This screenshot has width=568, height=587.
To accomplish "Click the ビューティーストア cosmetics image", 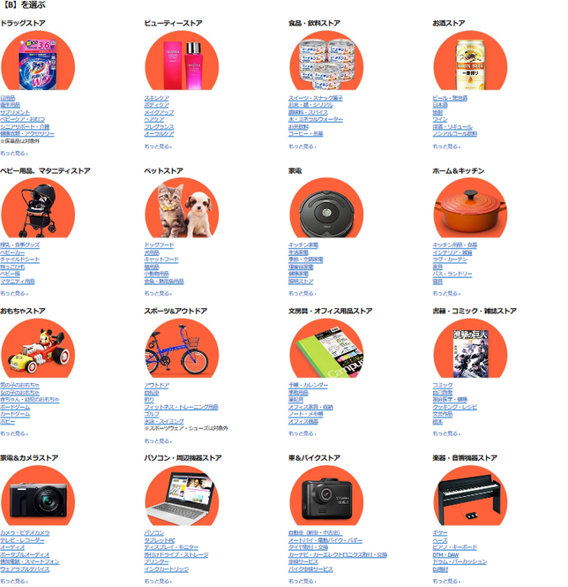I will [x=182, y=60].
